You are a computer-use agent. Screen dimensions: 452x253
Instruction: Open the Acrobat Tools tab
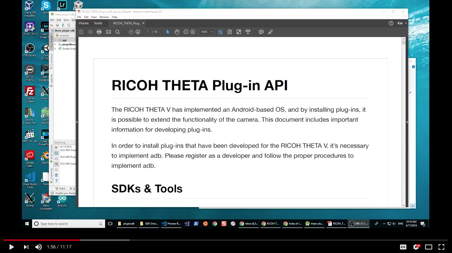point(98,23)
